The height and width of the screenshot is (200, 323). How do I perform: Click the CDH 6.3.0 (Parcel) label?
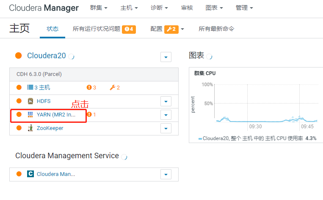click(39, 74)
